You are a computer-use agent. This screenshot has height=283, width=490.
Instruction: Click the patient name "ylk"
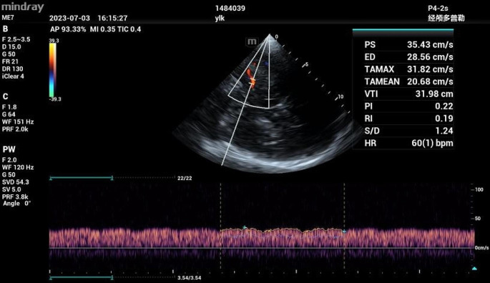220,18
